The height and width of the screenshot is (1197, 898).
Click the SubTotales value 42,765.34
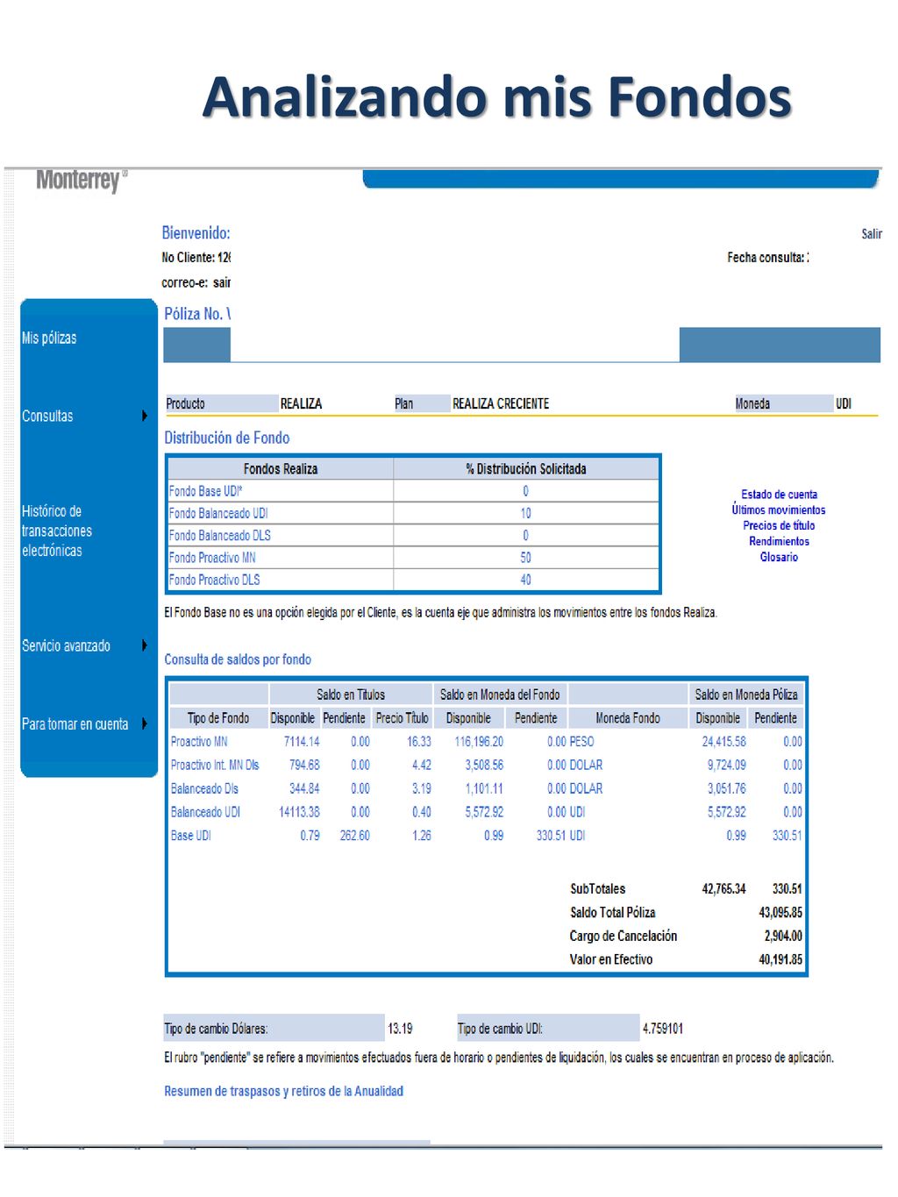tap(723, 889)
